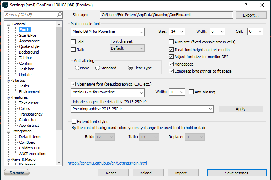Collapse the Startup tree node
Image resolution: width=271 pixels, height=180 pixels.
click(x=8, y=80)
